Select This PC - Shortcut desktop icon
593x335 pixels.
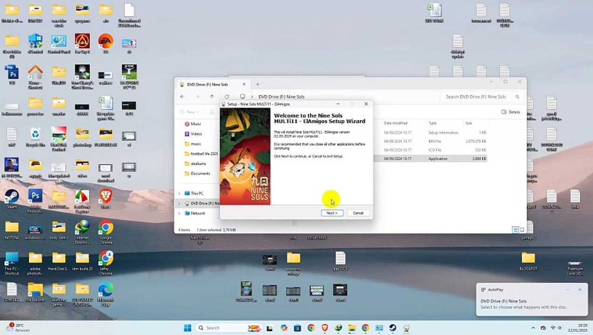coord(12,263)
